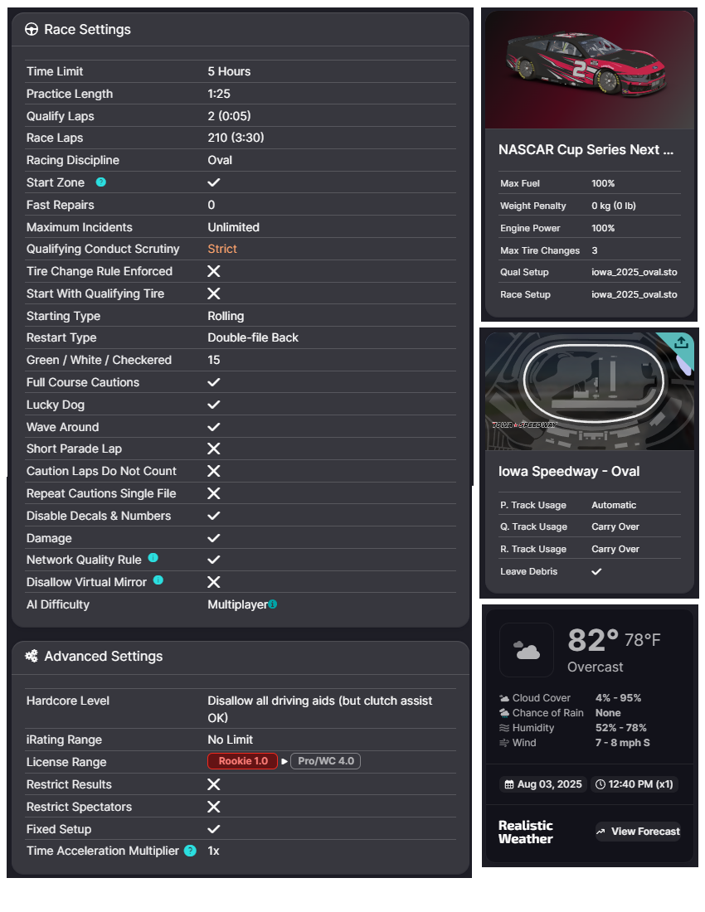Viewport: 705px width, 912px height.
Task: Click the NASCAR Cup Series car thumbnail
Action: [x=589, y=70]
